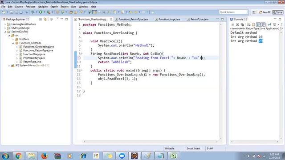Click the Back navigation arrow in toolbar
Viewport: 285px width, 160px height.
pos(135,12)
